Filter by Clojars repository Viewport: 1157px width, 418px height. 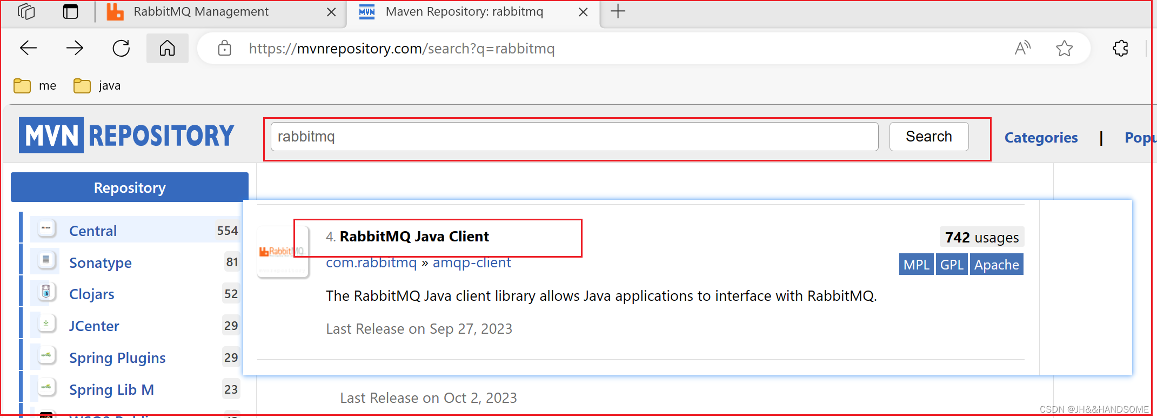92,294
